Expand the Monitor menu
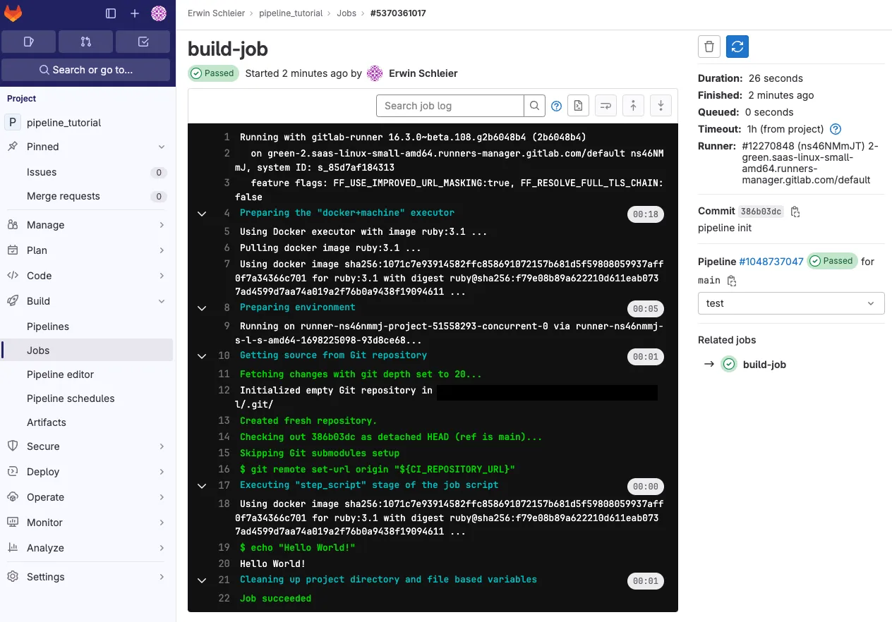Screen dimensions: 892x622 pos(88,523)
